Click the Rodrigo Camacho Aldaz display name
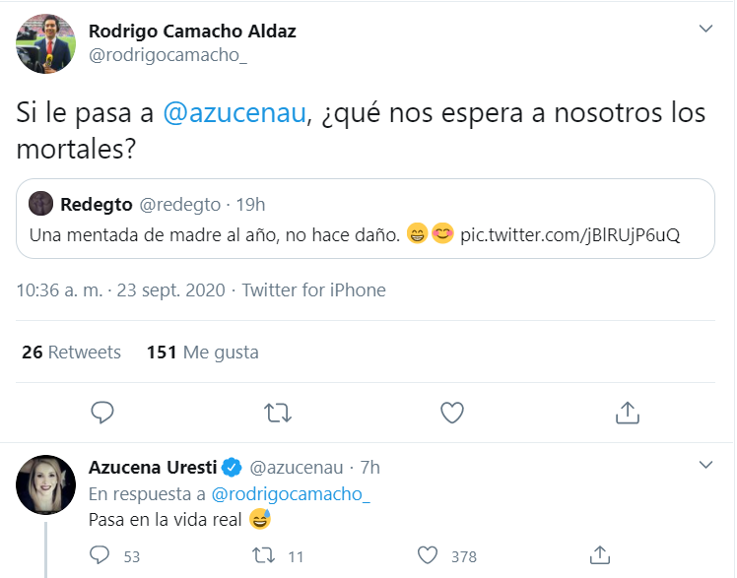This screenshot has height=578, width=737. pyautogui.click(x=192, y=31)
